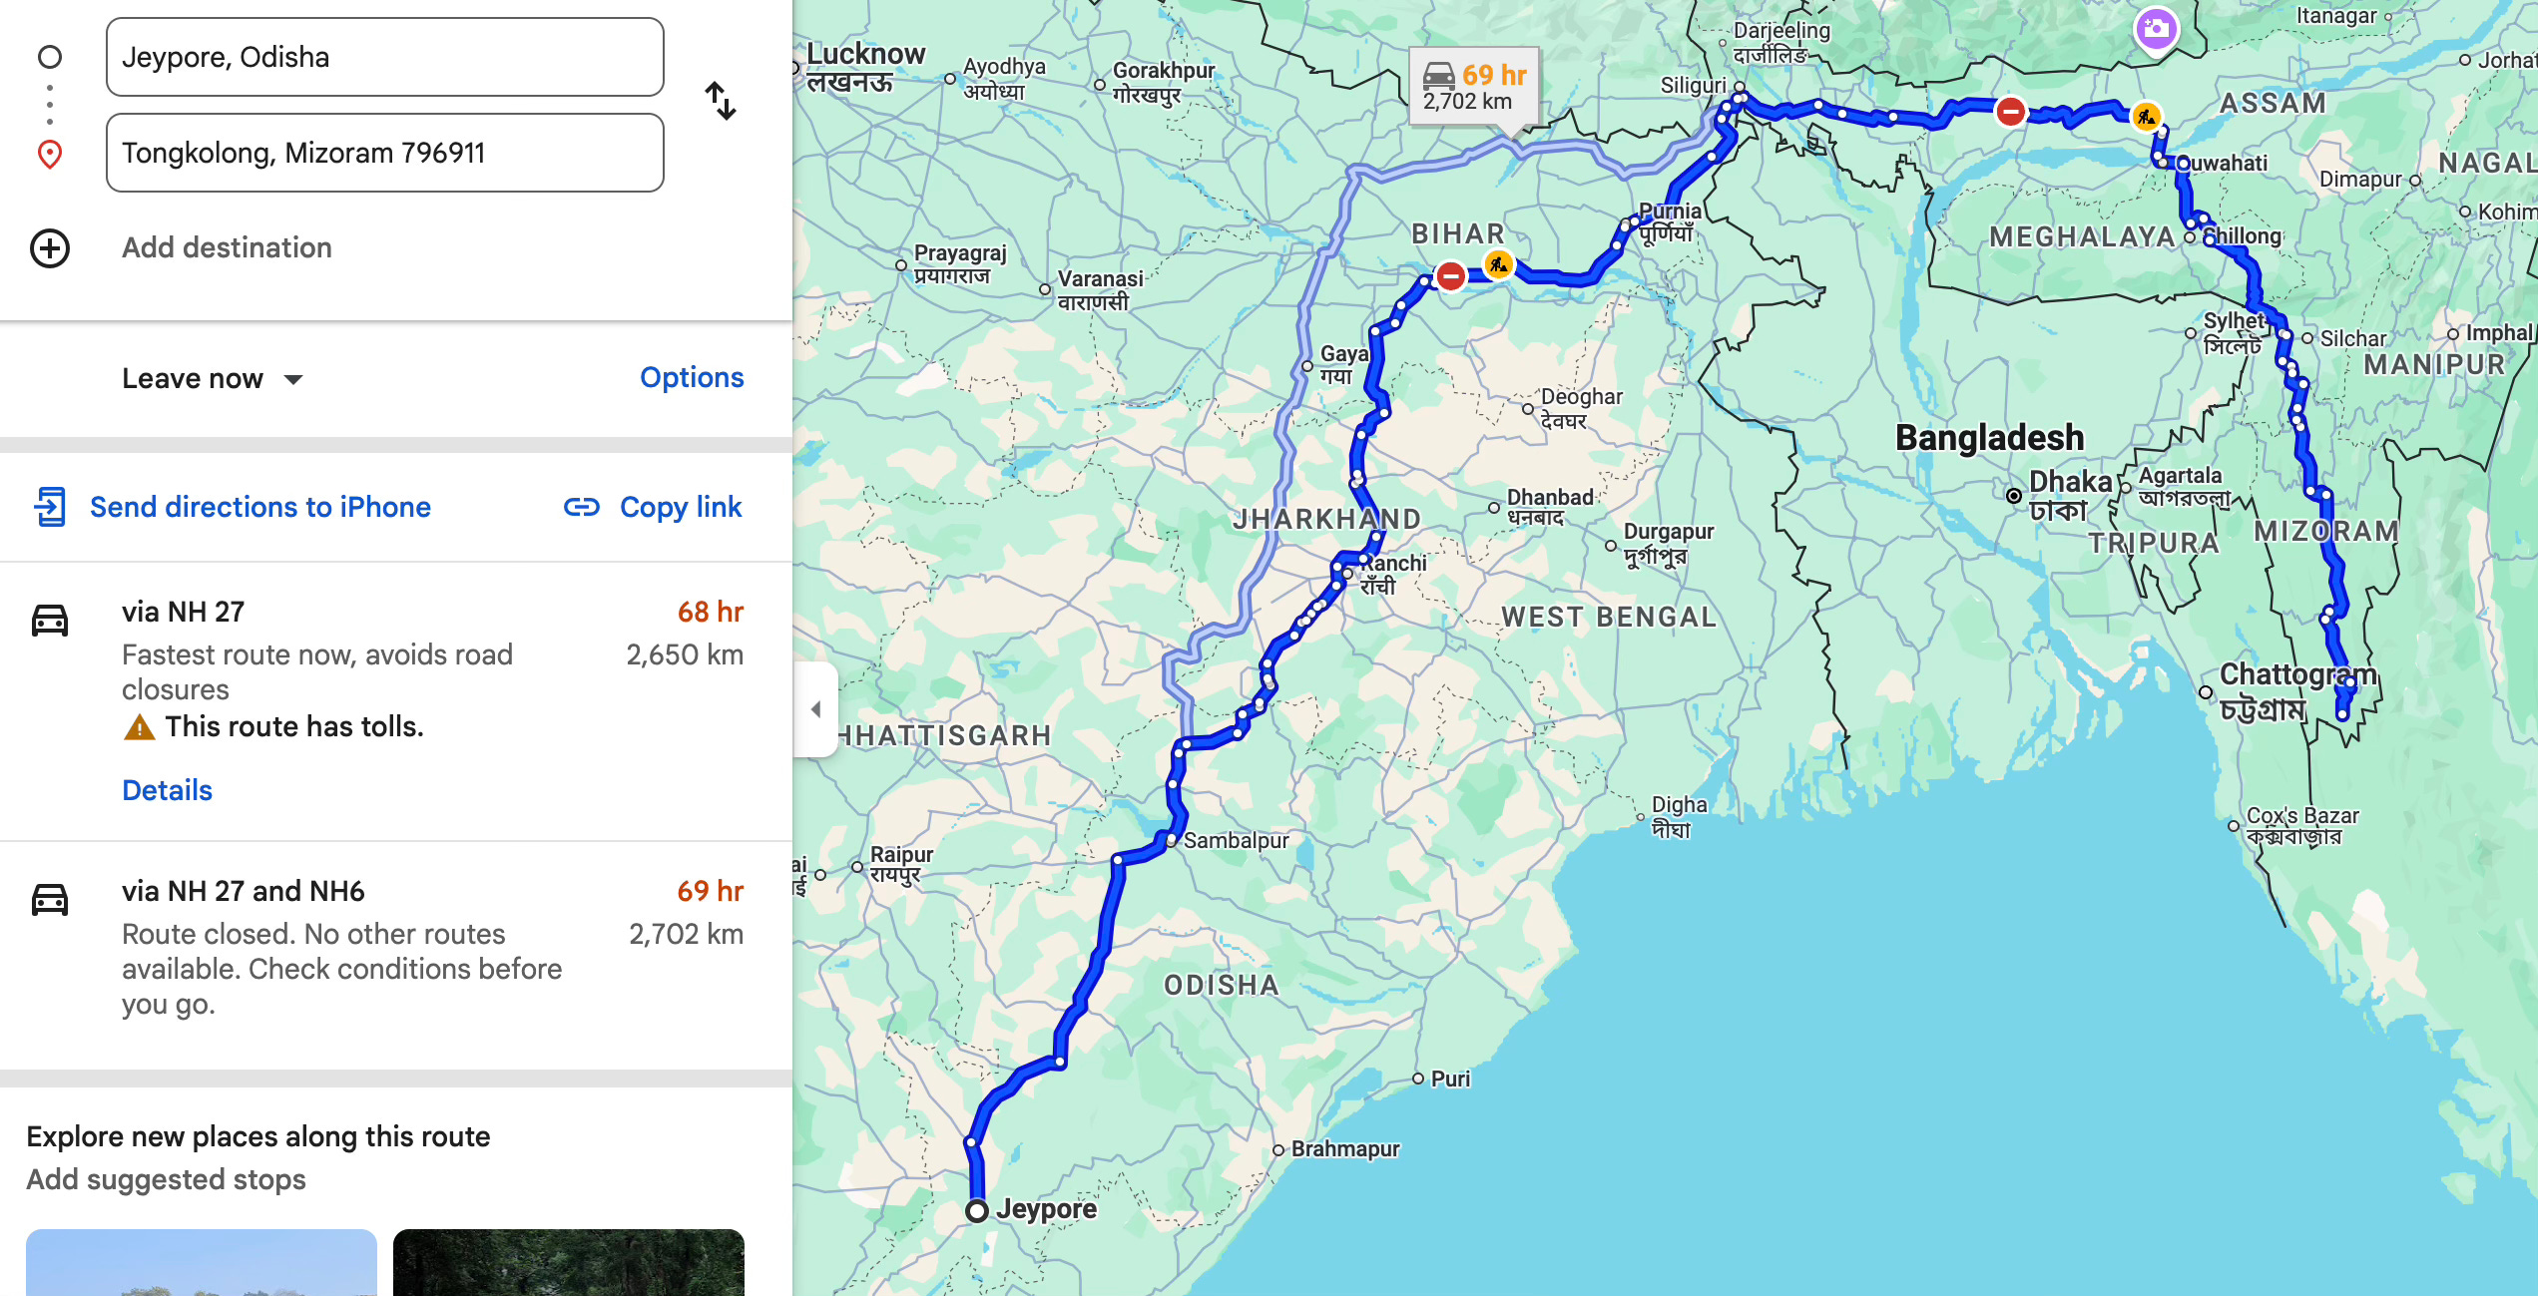
Task: Click the construction icon in Assam
Action: pos(2146,117)
